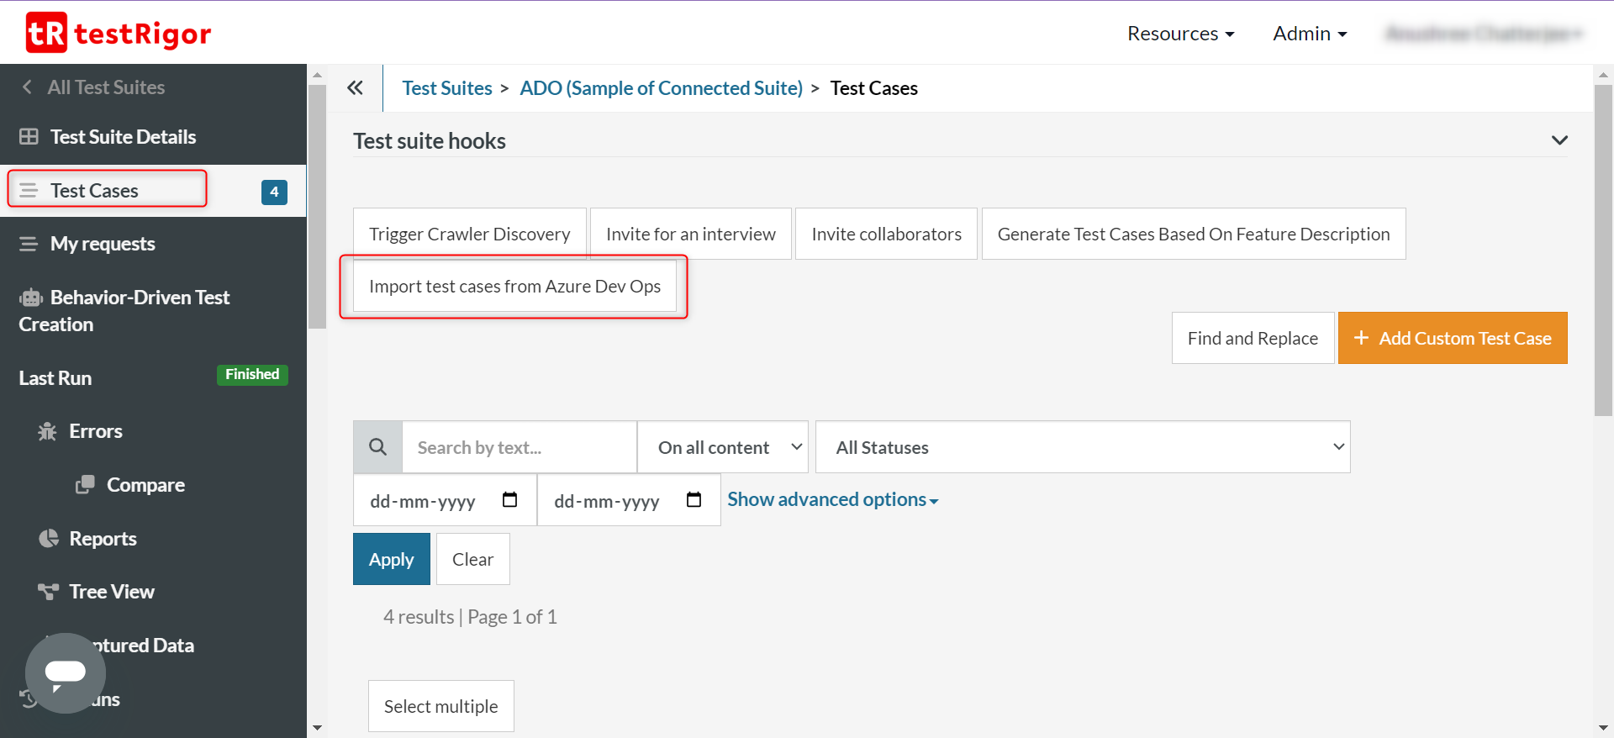Screen dimensions: 1614x738
Task: Open the chat support bubble
Action: pyautogui.click(x=66, y=672)
